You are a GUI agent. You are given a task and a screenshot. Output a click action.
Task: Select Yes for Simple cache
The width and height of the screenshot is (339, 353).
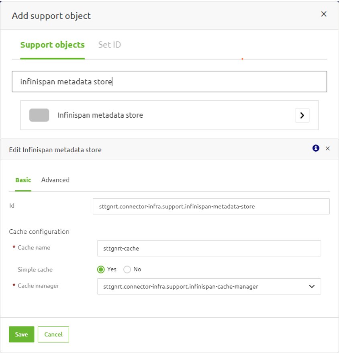point(101,269)
